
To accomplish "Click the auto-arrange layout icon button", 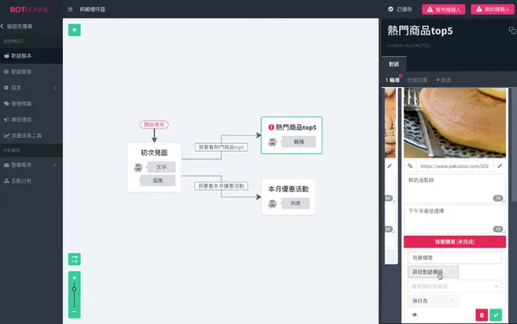I will click(74, 259).
